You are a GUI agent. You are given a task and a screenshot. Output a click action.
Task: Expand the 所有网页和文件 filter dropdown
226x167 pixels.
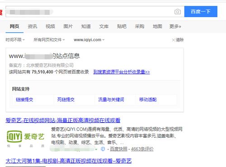tap(49, 40)
